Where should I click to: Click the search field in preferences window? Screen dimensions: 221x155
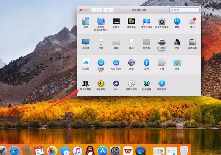point(185,10)
